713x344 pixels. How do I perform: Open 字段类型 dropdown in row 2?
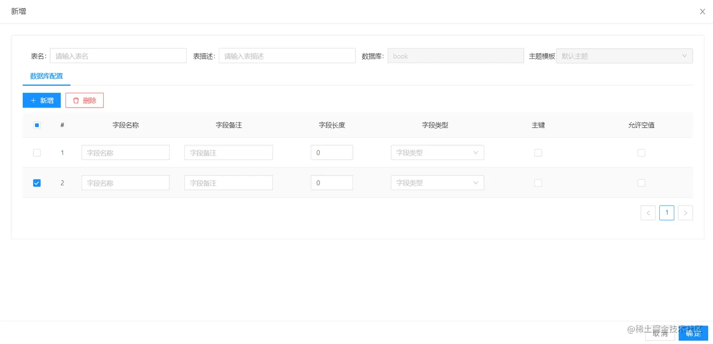point(437,183)
